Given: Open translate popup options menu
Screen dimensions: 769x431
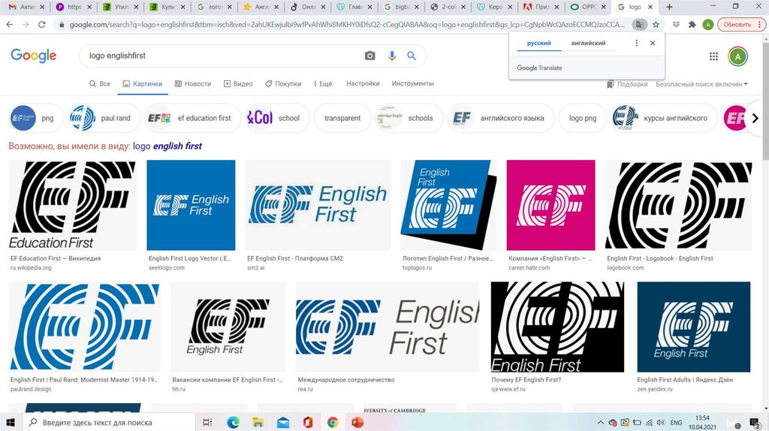Looking at the screenshot, I should coord(637,43).
